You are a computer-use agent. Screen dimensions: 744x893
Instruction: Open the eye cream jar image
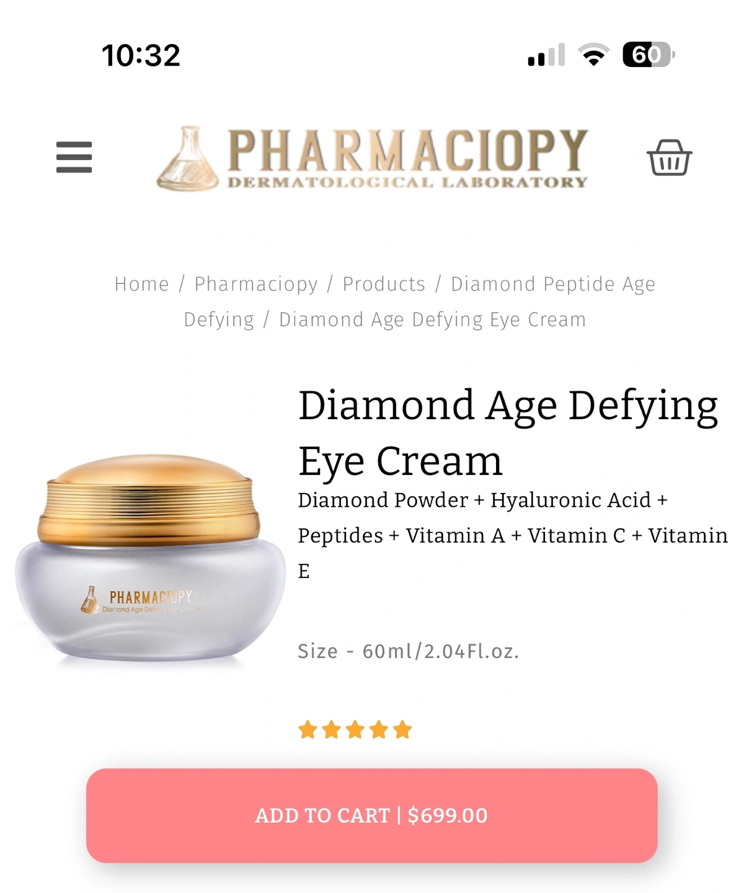tap(149, 558)
